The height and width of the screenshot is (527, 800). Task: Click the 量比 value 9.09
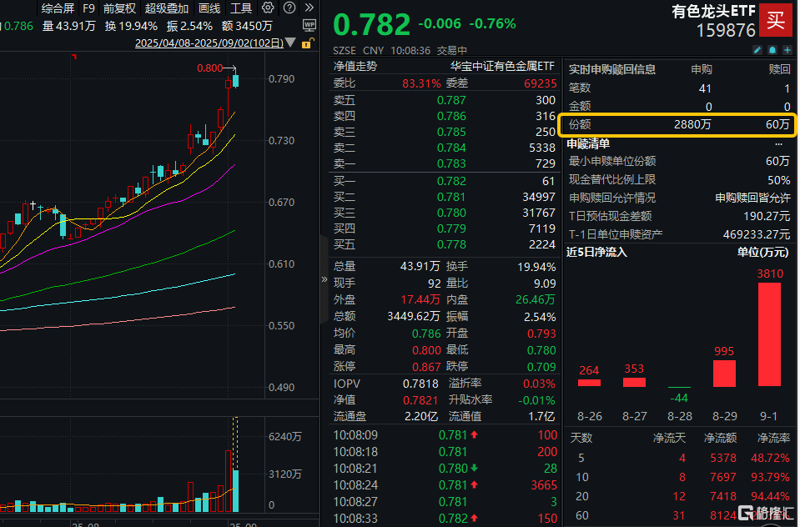(545, 284)
